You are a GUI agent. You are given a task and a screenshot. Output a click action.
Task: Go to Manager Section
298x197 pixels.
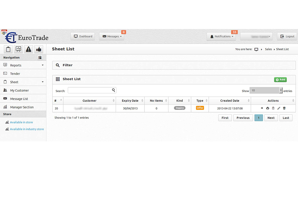click(x=22, y=107)
